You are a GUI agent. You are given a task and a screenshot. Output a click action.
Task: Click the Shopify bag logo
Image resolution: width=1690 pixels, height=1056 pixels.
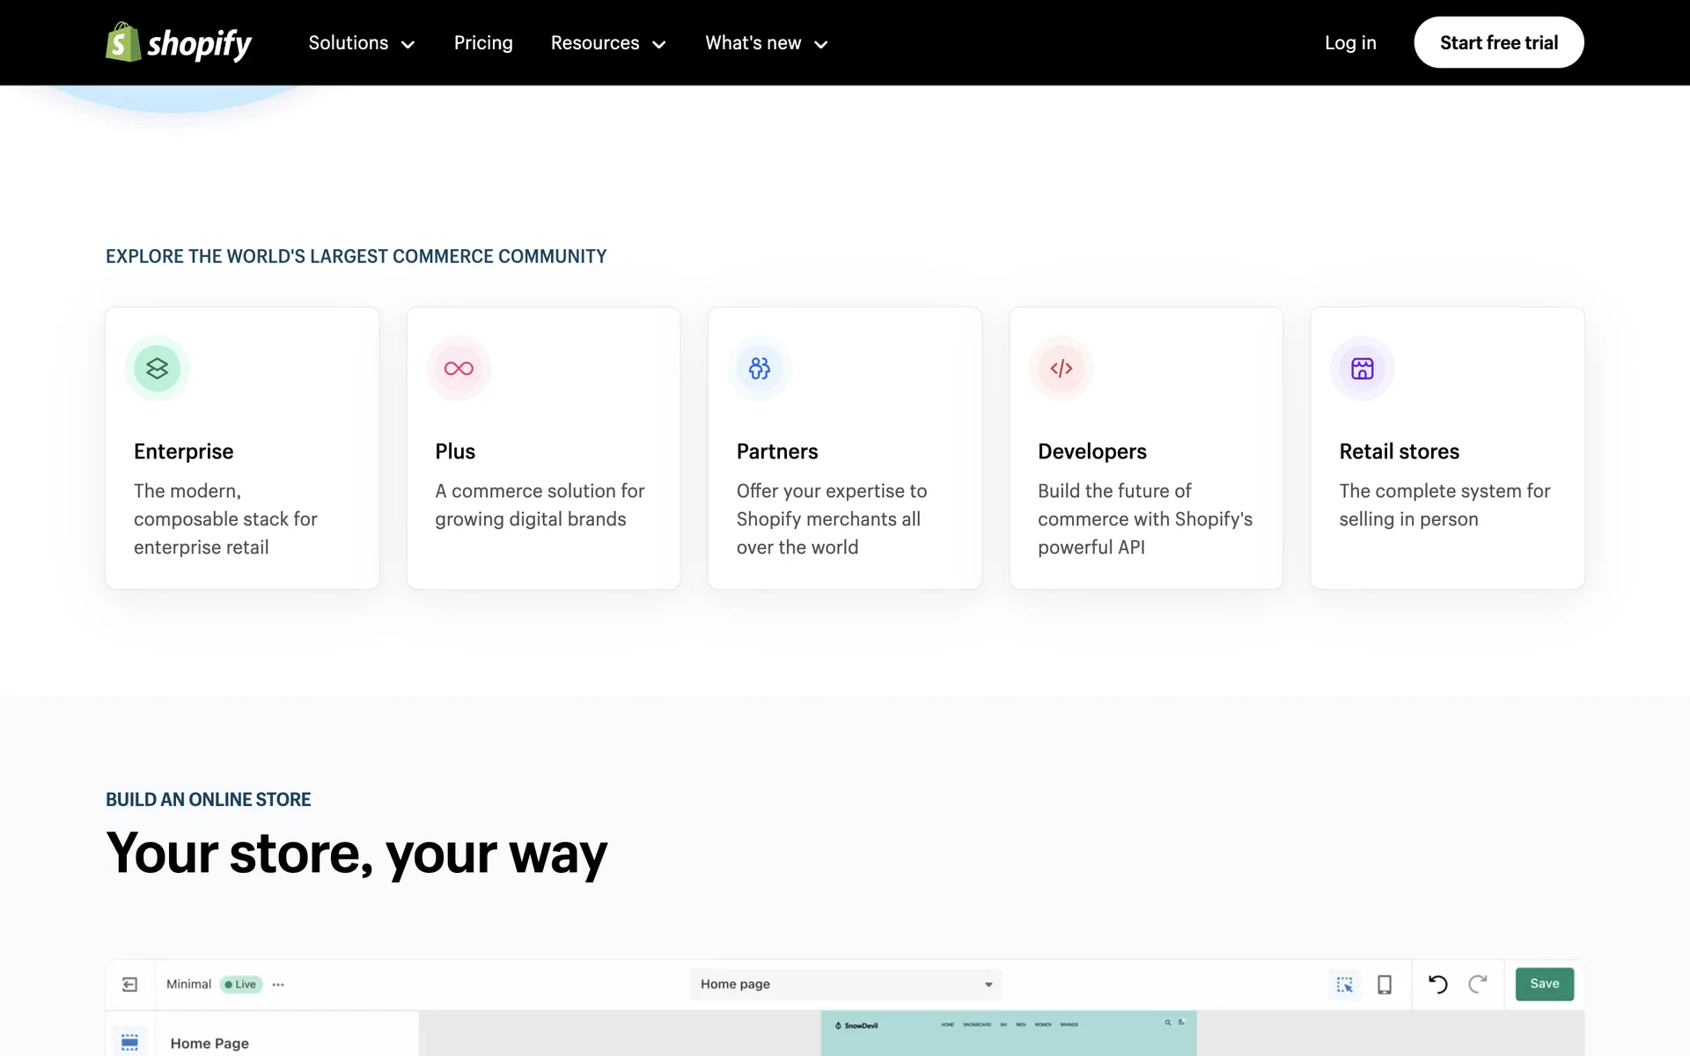point(123,42)
